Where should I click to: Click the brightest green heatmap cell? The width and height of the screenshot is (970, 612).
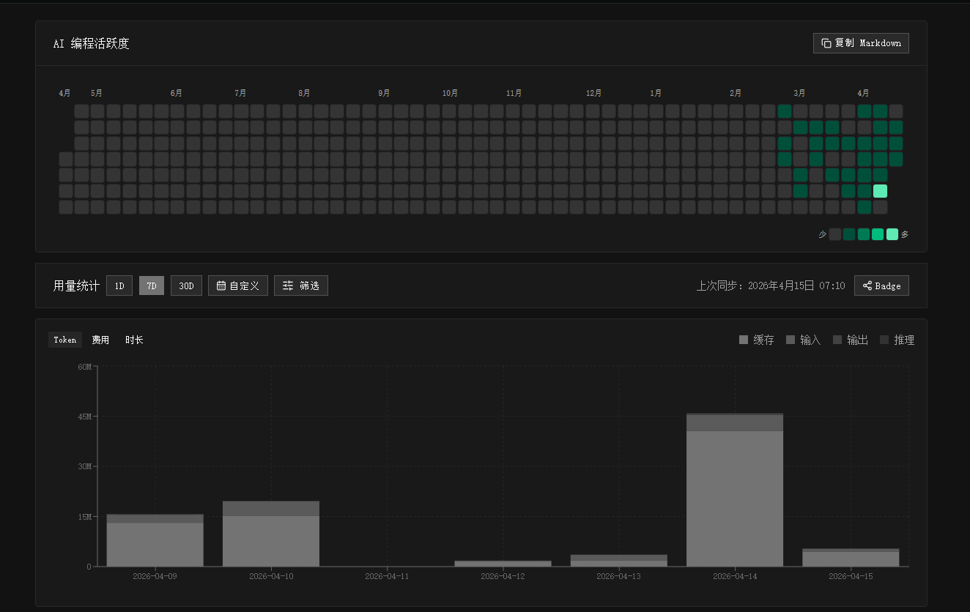880,191
